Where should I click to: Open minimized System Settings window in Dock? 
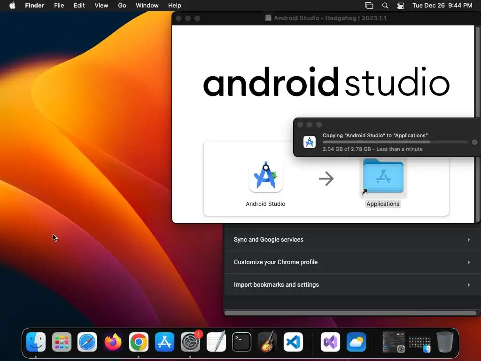point(394,342)
